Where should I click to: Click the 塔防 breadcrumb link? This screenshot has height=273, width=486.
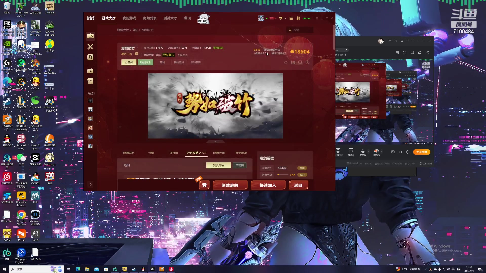pyautogui.click(x=135, y=30)
